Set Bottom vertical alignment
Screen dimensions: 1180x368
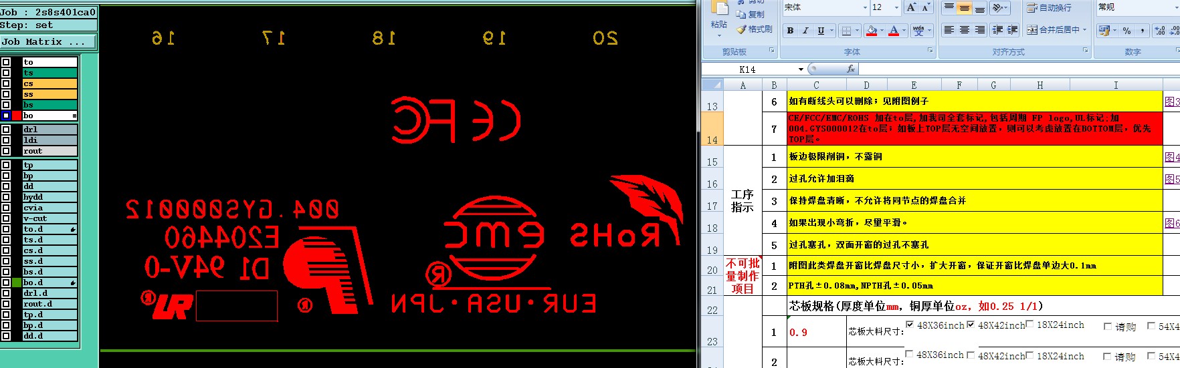pos(979,8)
